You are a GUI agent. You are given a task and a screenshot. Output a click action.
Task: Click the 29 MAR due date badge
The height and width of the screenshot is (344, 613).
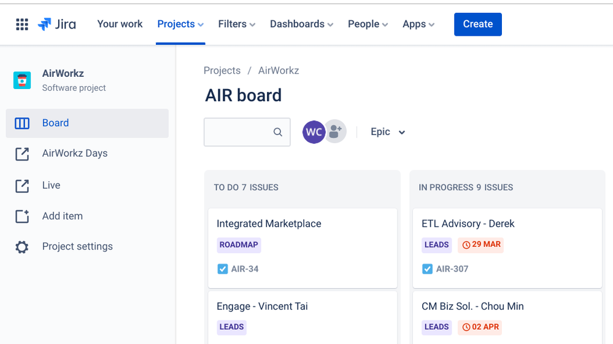point(481,245)
